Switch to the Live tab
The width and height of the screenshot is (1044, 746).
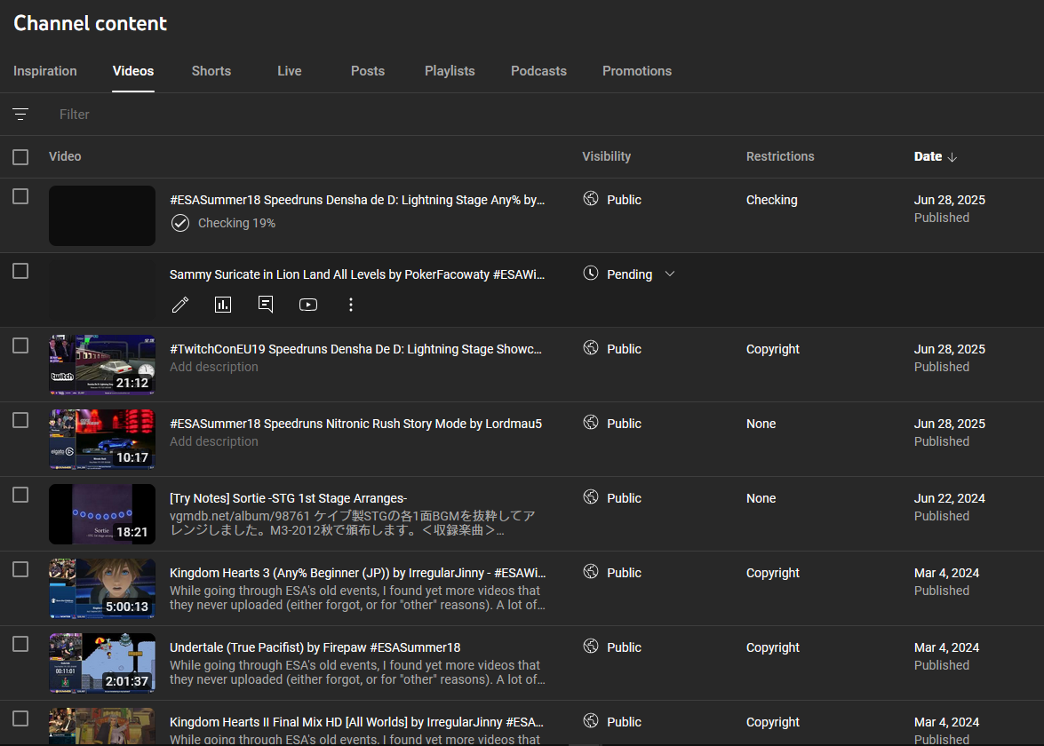pyautogui.click(x=290, y=71)
